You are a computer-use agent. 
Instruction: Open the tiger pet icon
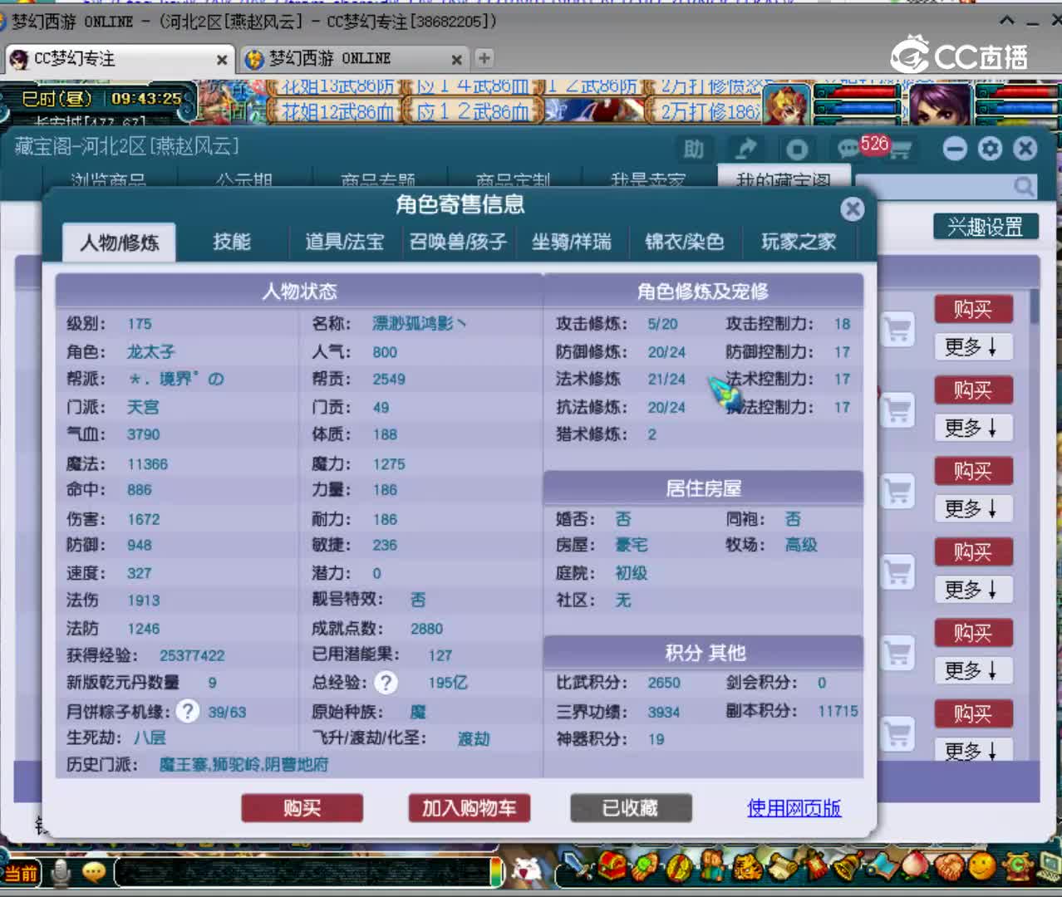coord(748,867)
